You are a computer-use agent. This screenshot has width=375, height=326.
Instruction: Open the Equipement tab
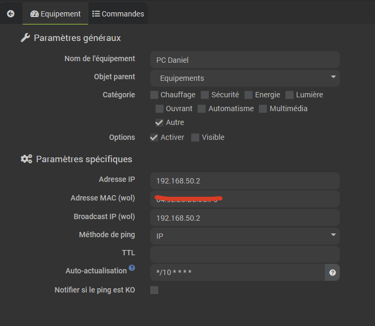[x=55, y=14]
